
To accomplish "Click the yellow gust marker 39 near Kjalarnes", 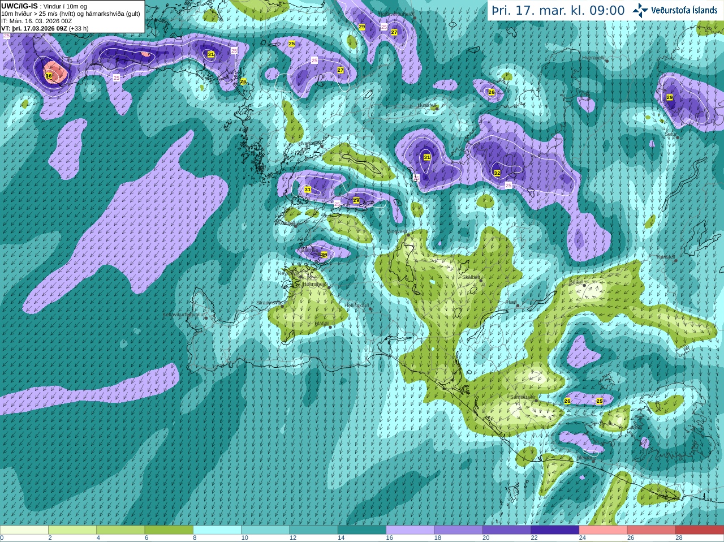I will point(324,255).
